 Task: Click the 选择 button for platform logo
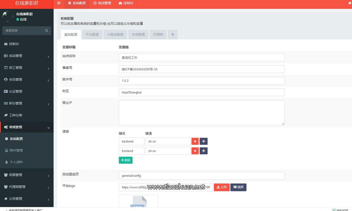(238, 187)
